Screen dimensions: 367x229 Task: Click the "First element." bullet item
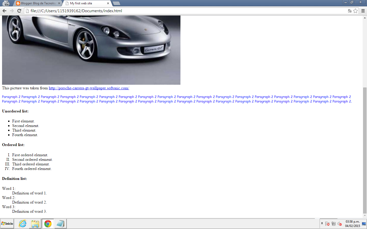[x=23, y=121]
